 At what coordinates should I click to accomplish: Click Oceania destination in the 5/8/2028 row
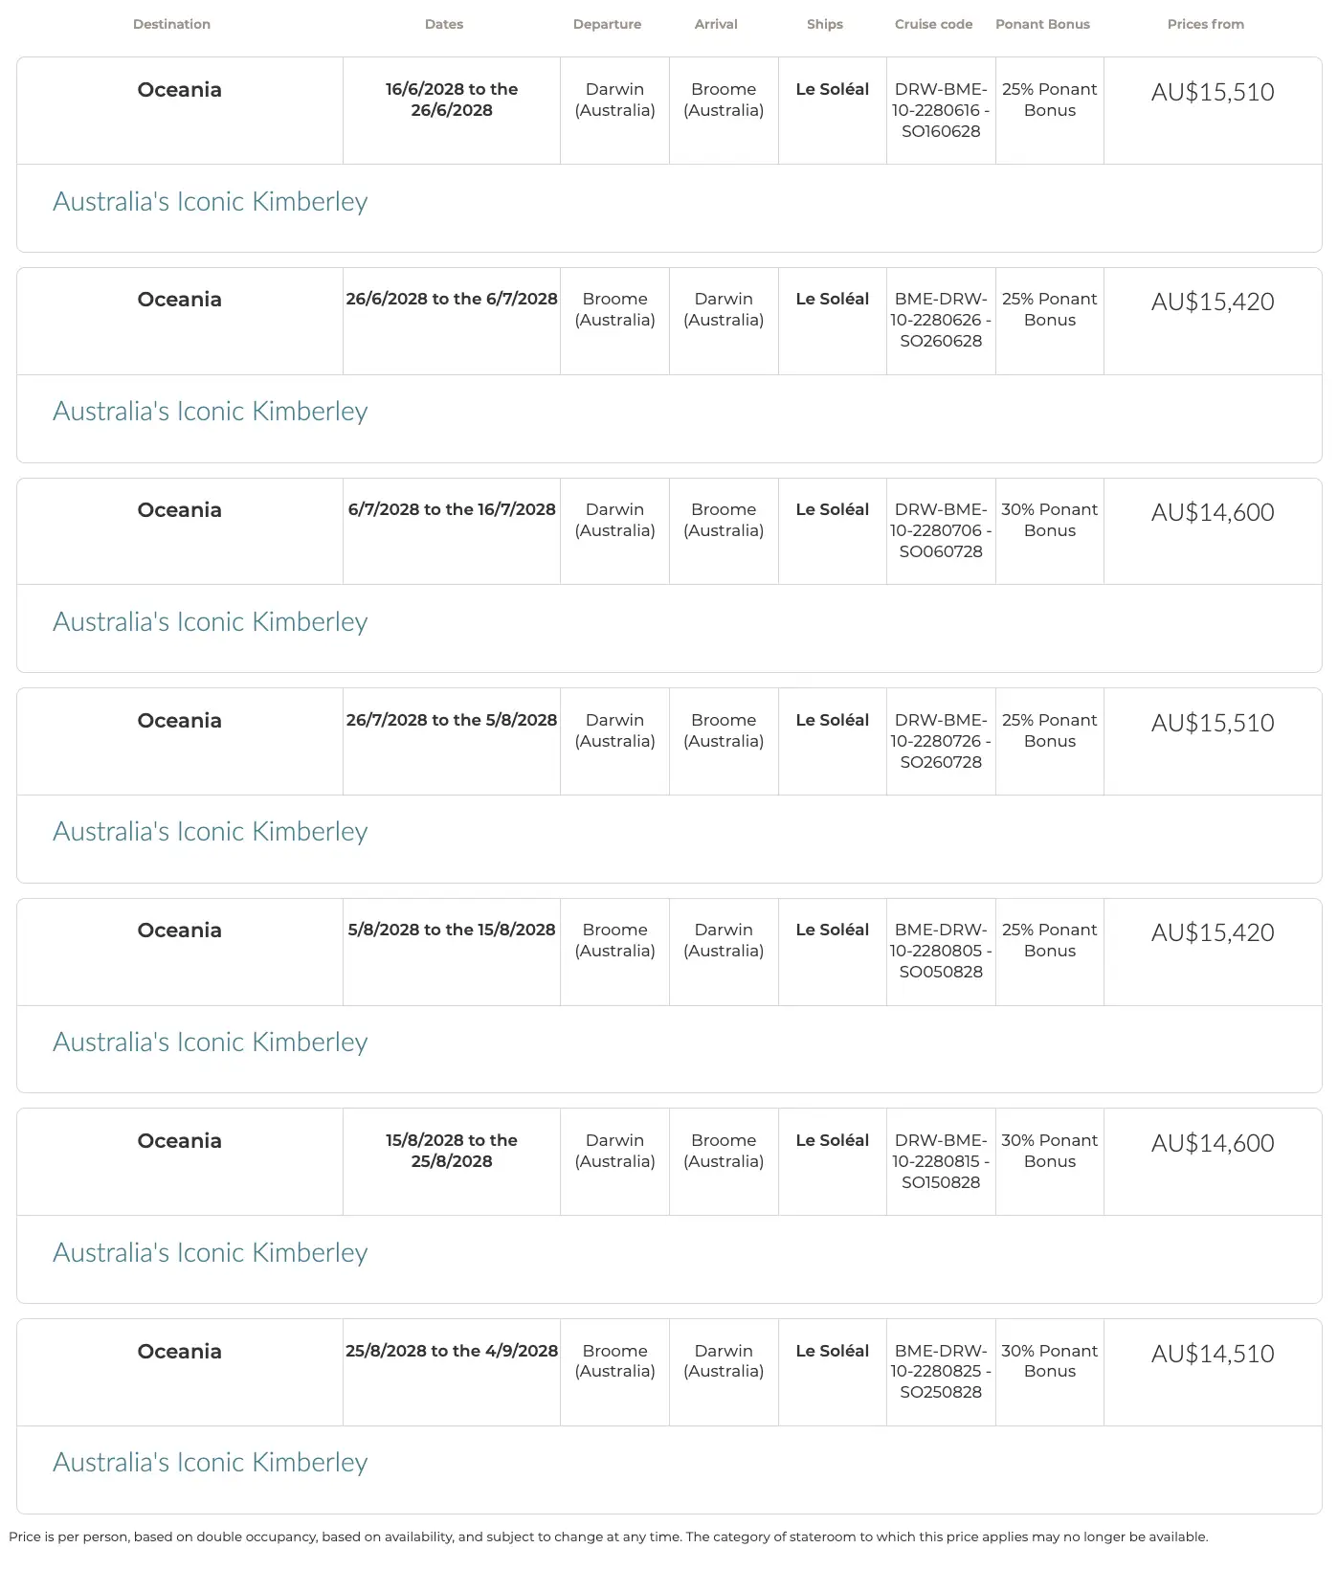(x=180, y=931)
